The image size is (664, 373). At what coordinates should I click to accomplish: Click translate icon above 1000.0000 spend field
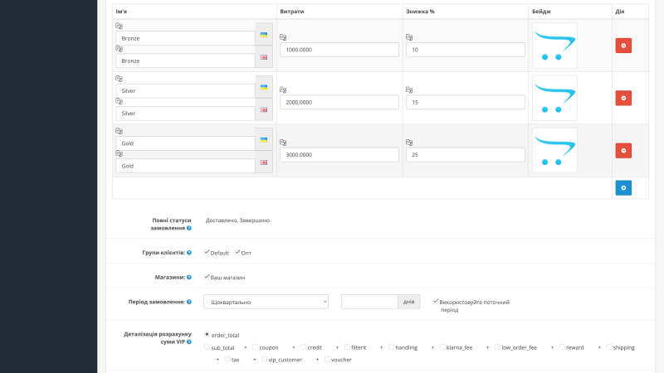[x=283, y=37]
